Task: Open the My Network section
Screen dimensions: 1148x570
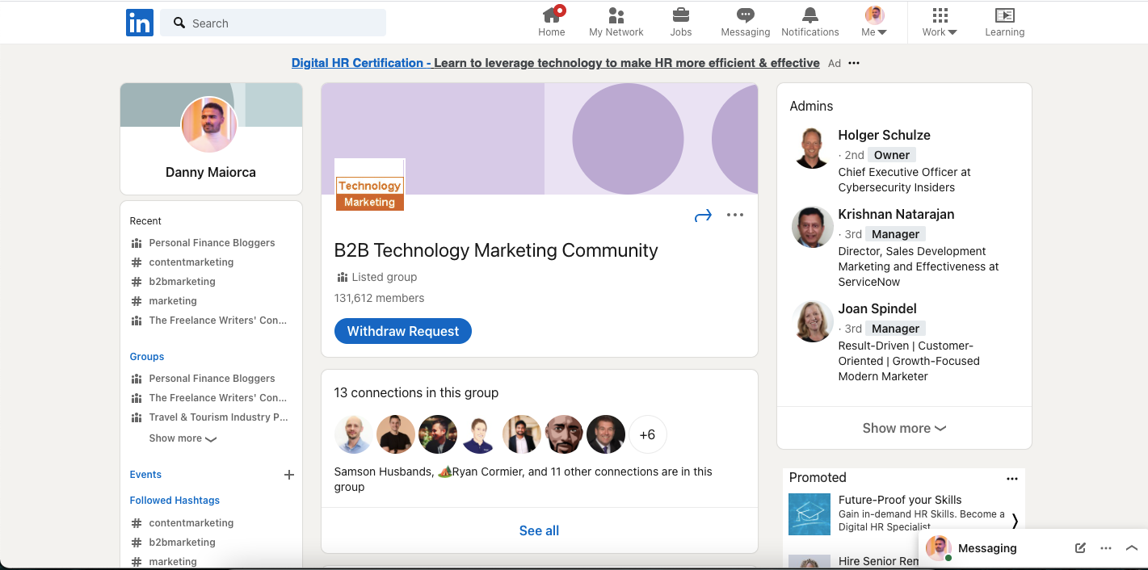Action: click(x=616, y=15)
